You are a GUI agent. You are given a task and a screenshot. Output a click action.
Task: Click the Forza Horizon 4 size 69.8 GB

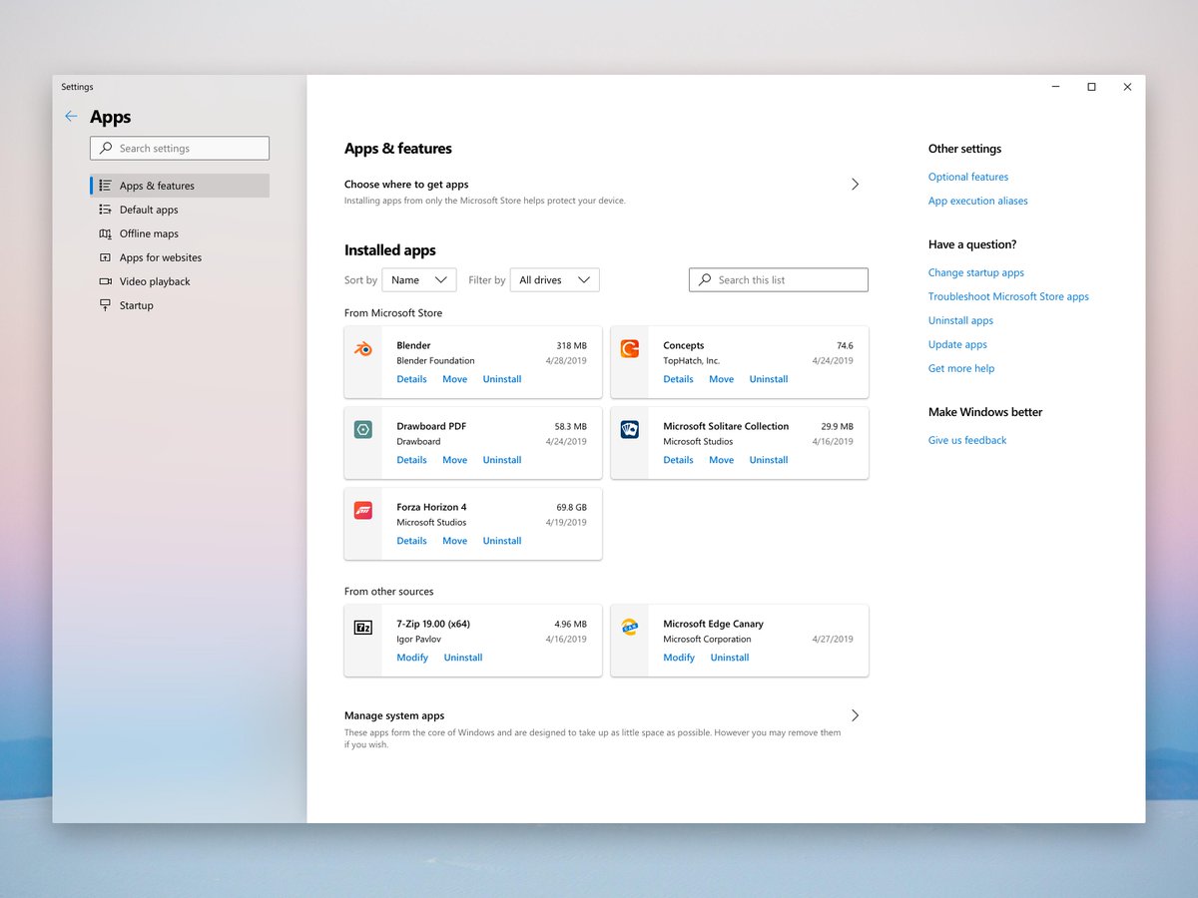coord(572,507)
